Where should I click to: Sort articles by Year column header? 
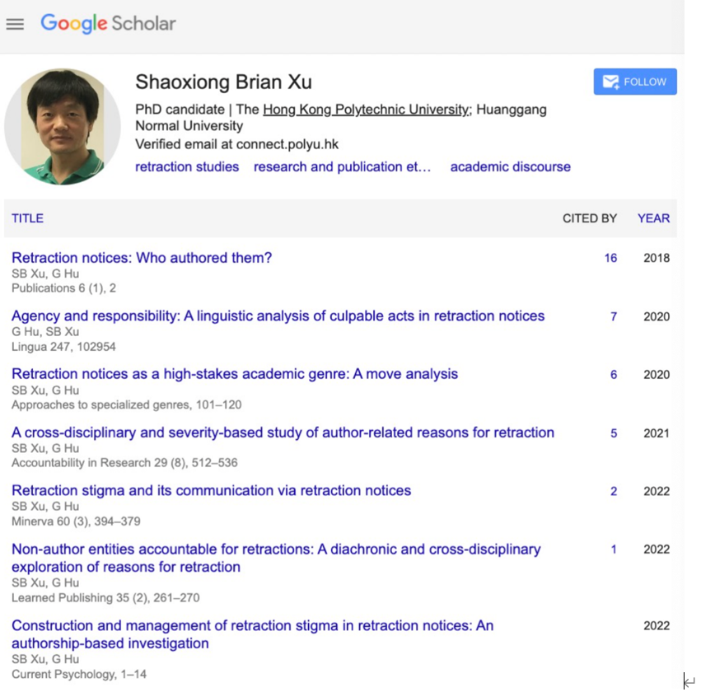point(653,218)
